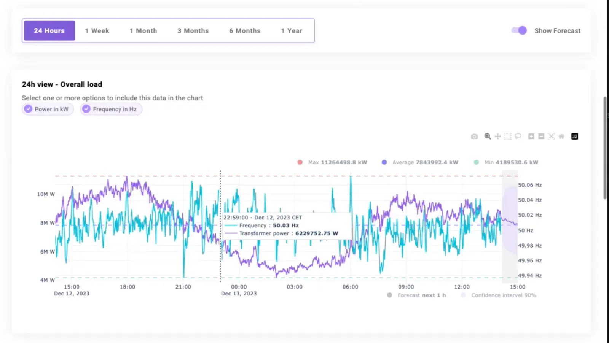Select the Pan crosshair tool

497,136
